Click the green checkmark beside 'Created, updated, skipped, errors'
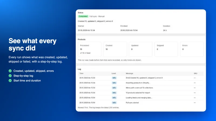 click(10, 71)
